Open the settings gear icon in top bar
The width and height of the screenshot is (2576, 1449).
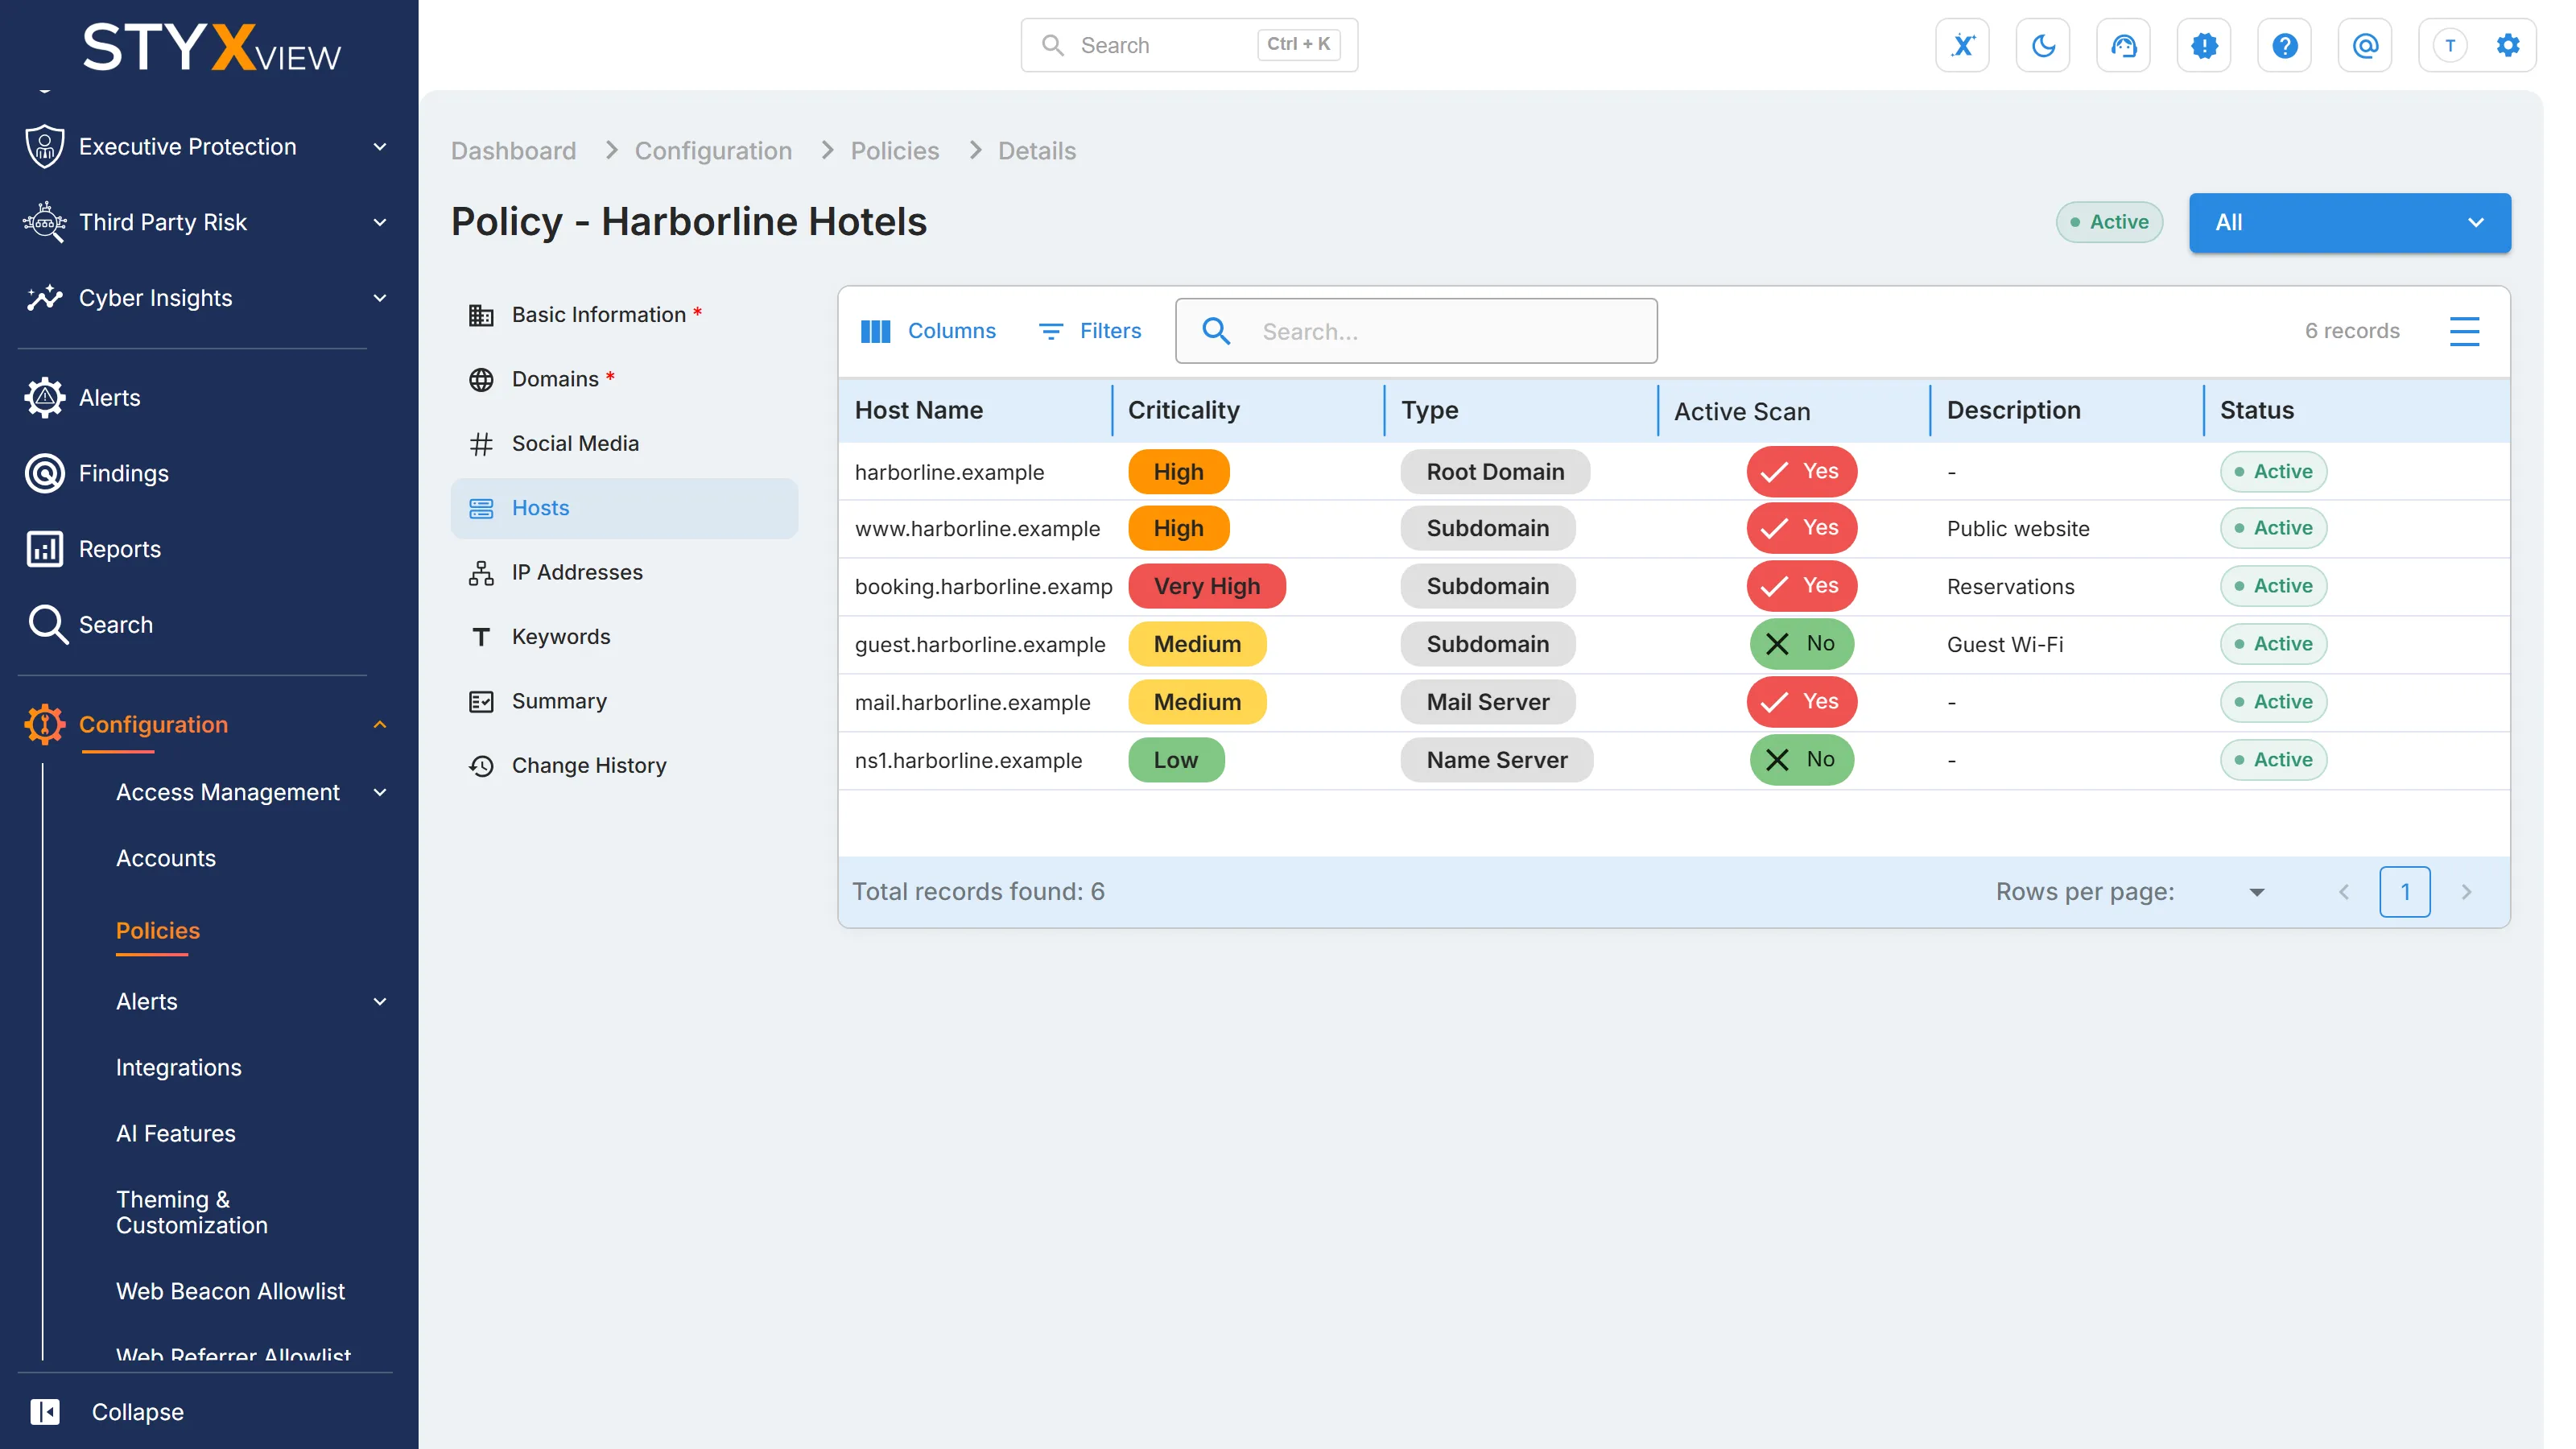point(2508,45)
